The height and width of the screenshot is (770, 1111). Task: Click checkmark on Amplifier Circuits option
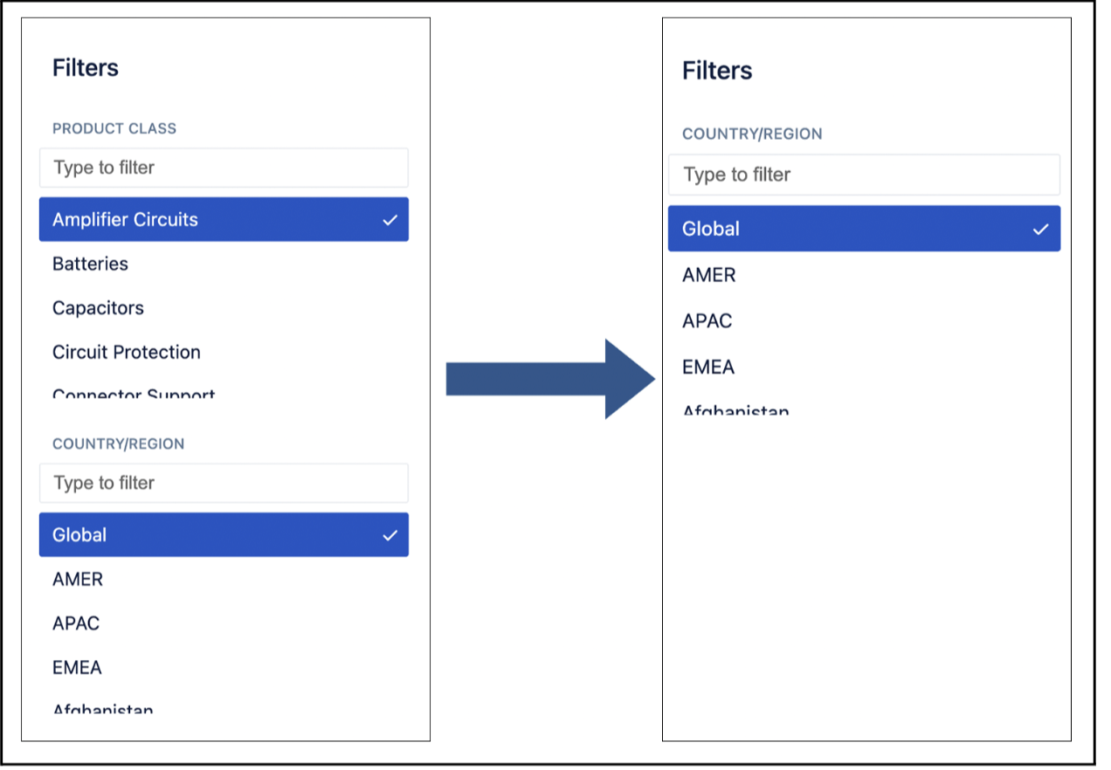(390, 220)
